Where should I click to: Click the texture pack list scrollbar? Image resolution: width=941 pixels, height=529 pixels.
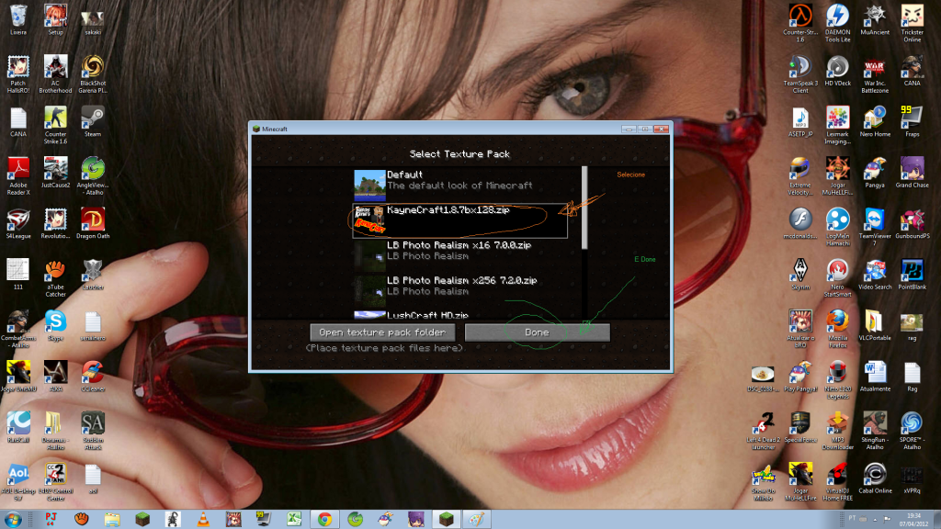pos(585,207)
